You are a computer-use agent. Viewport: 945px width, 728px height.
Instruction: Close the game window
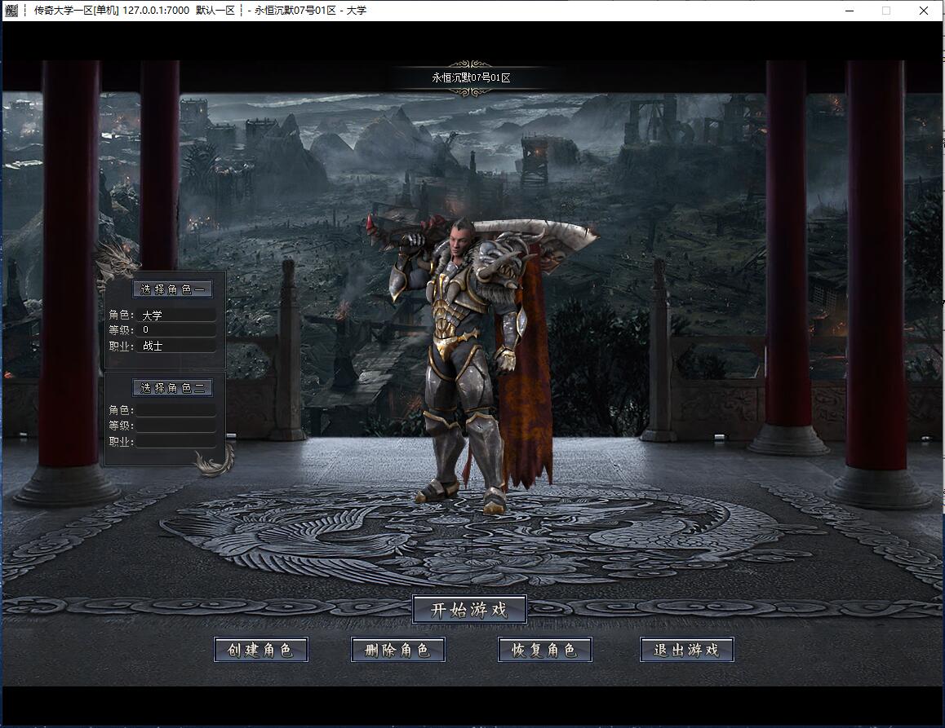click(923, 11)
